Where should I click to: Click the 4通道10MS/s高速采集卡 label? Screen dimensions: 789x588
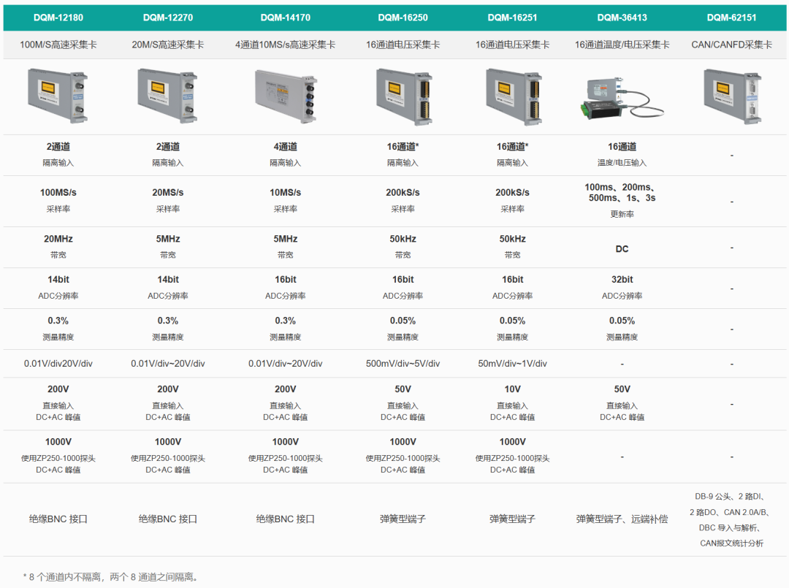pos(285,45)
